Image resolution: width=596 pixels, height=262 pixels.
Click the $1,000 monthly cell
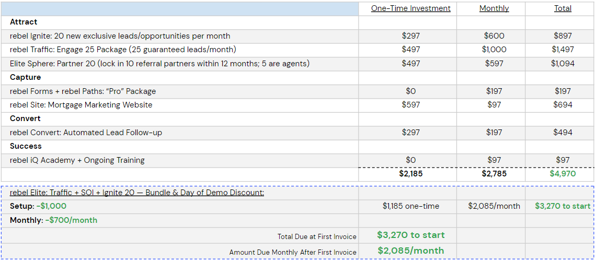(494, 50)
